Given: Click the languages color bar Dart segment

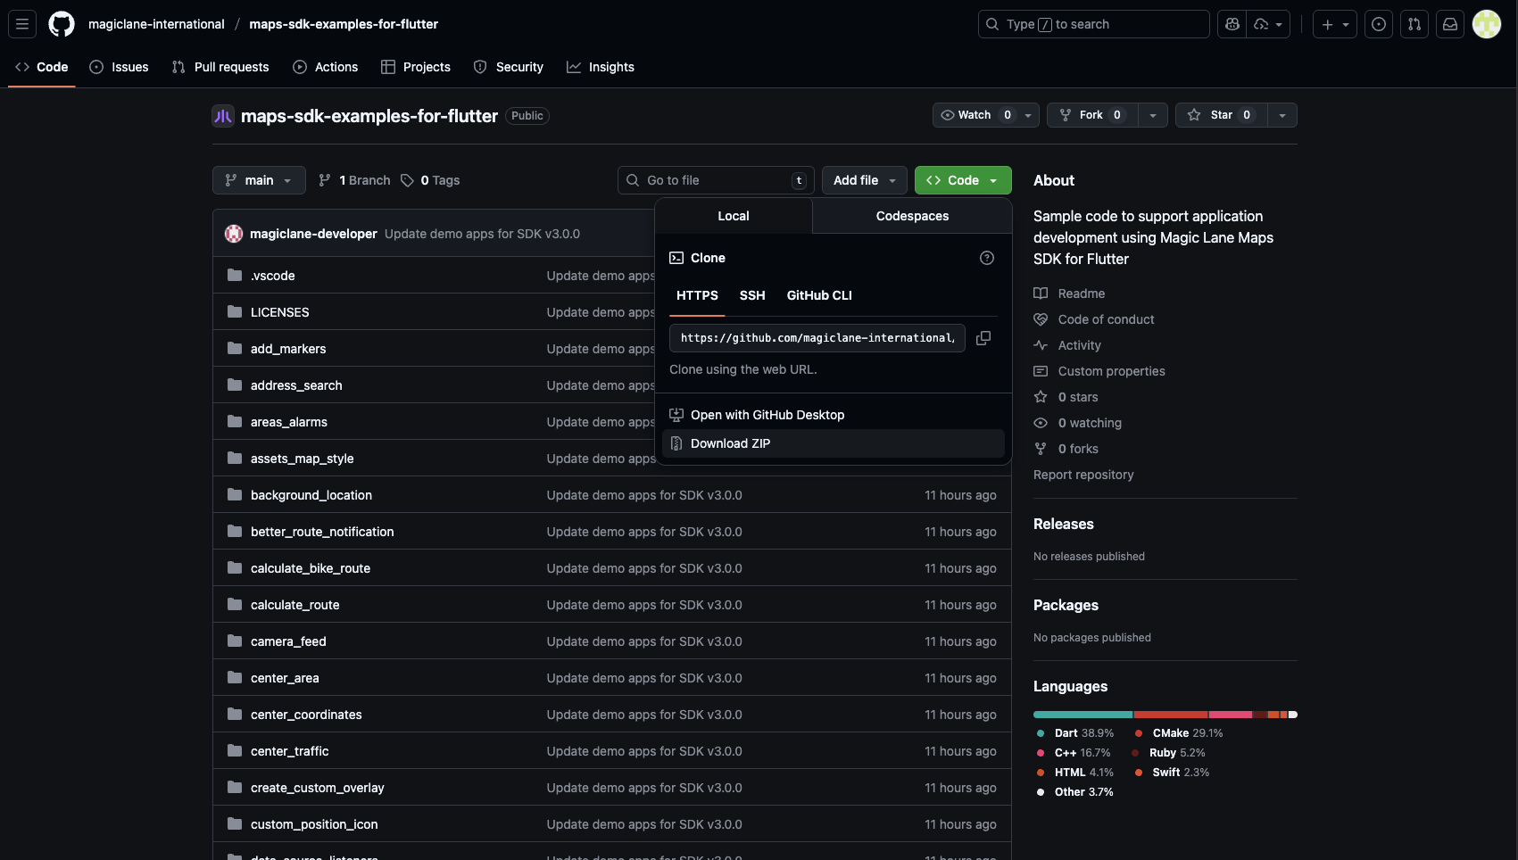Looking at the screenshot, I should point(1083,715).
